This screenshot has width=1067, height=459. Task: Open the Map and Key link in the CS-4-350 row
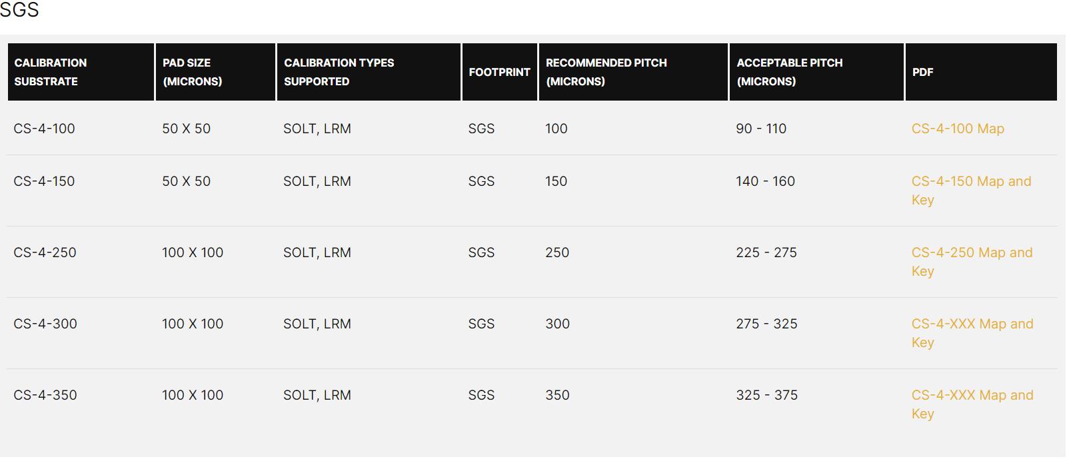(972, 396)
